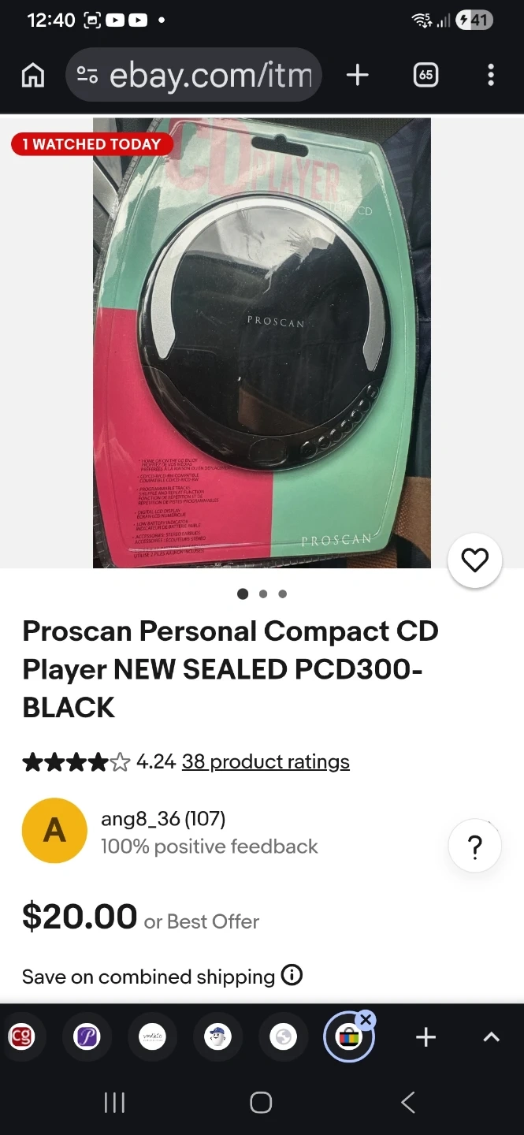Expand the bottom tab bar chevron

click(x=491, y=1037)
